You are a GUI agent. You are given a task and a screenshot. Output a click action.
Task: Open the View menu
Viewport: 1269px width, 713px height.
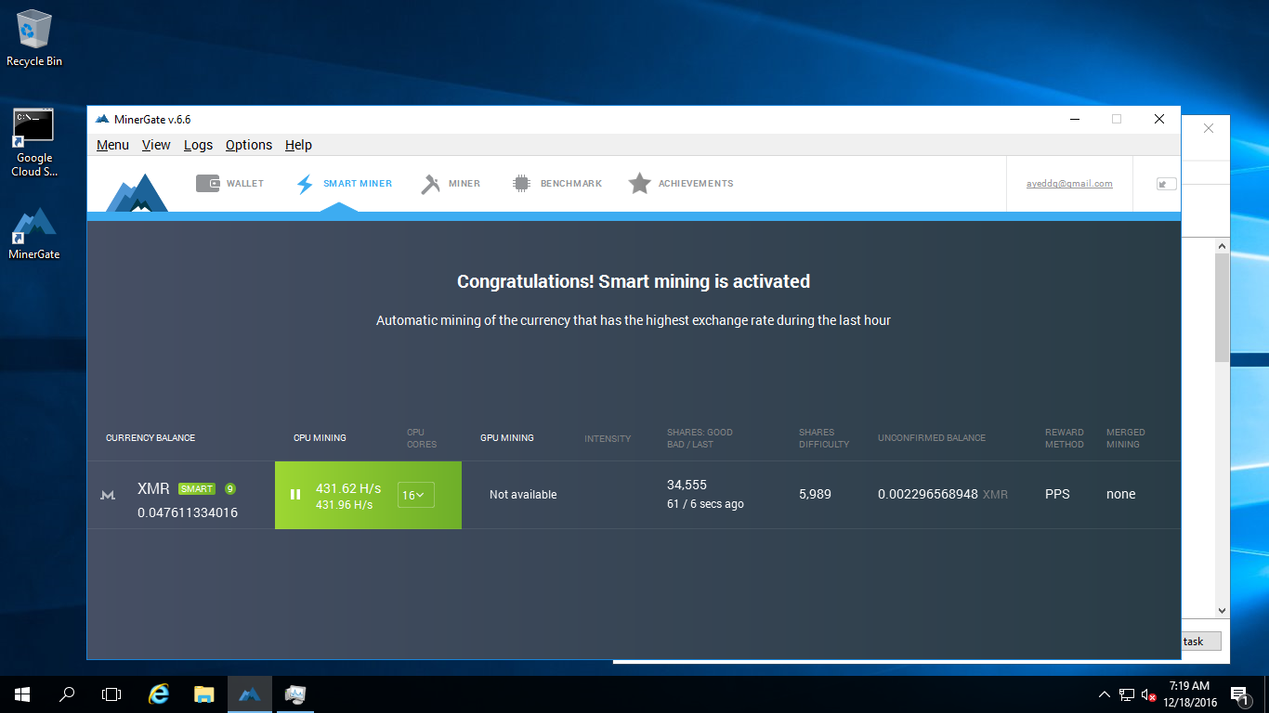coord(156,145)
